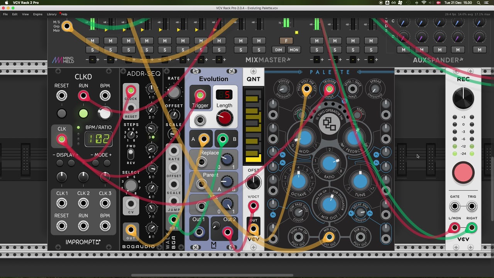Click Palette's blue Octave knob

[298, 181]
